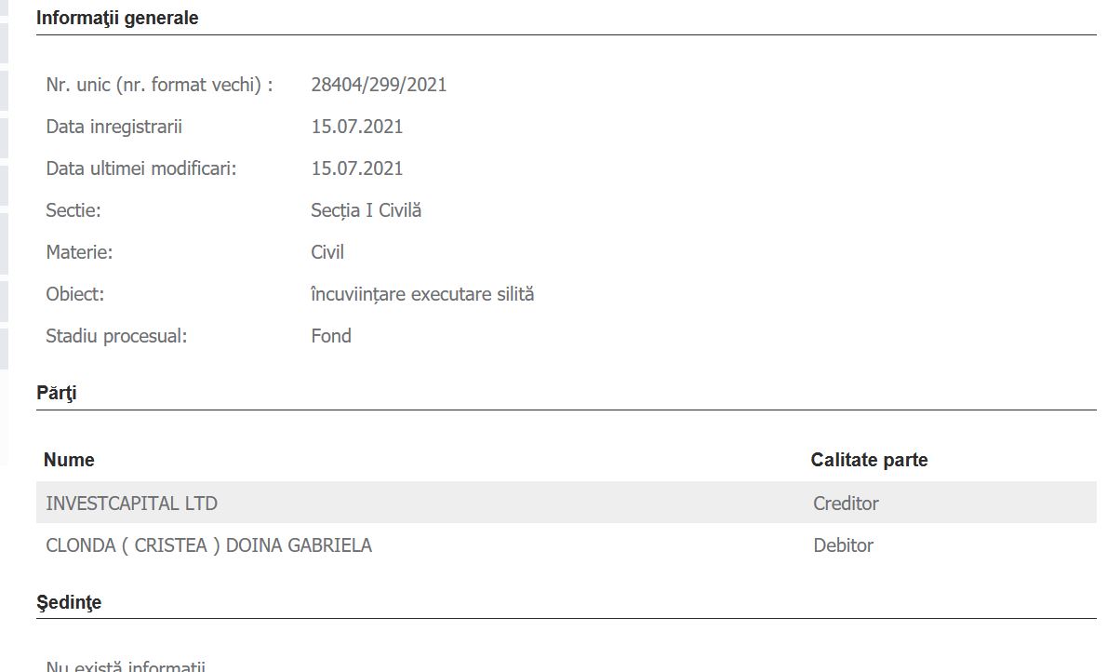Click the Nr. unic (nr. format vechi) label
The height and width of the screenshot is (672, 1107).
point(159,85)
